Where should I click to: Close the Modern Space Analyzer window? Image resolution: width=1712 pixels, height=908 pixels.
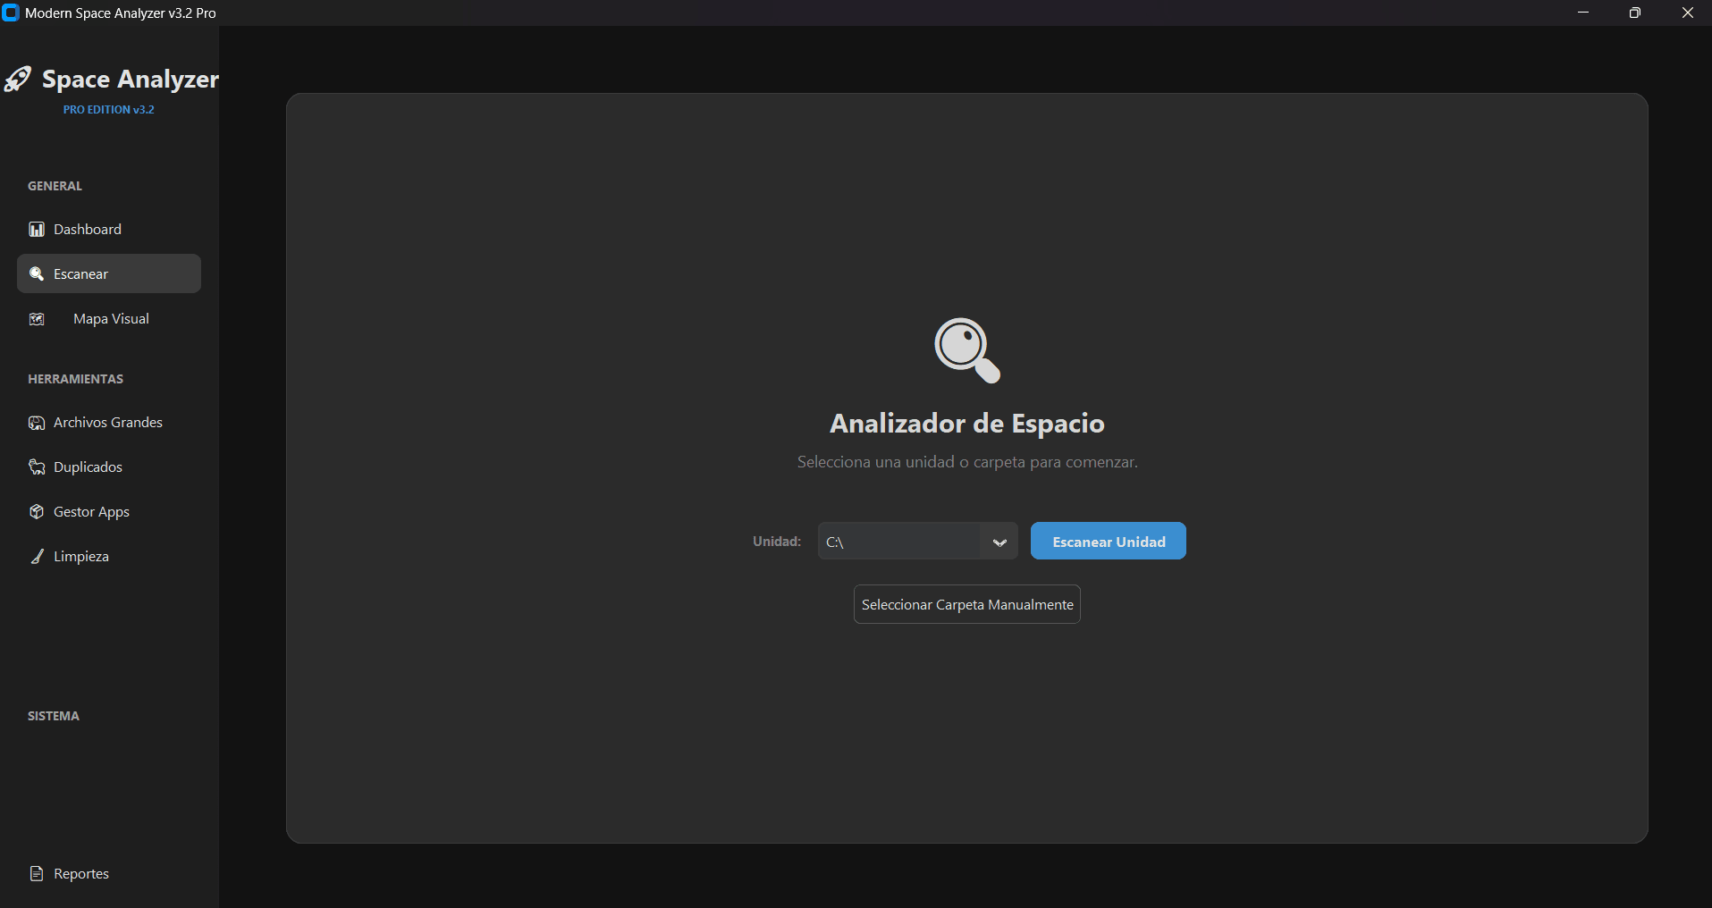1687,13
